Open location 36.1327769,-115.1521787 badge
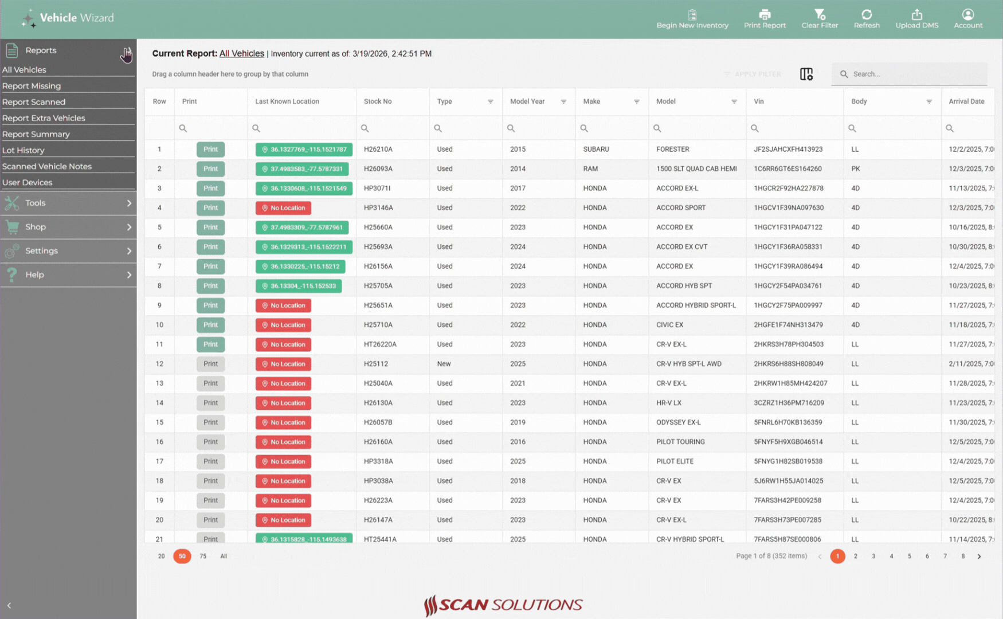This screenshot has width=1003, height=619. click(304, 149)
